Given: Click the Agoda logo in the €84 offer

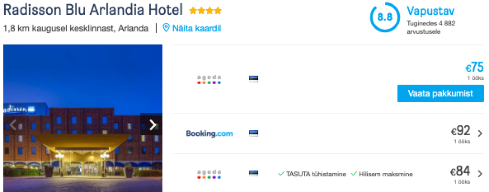Looking at the screenshot, I should click(x=209, y=174).
